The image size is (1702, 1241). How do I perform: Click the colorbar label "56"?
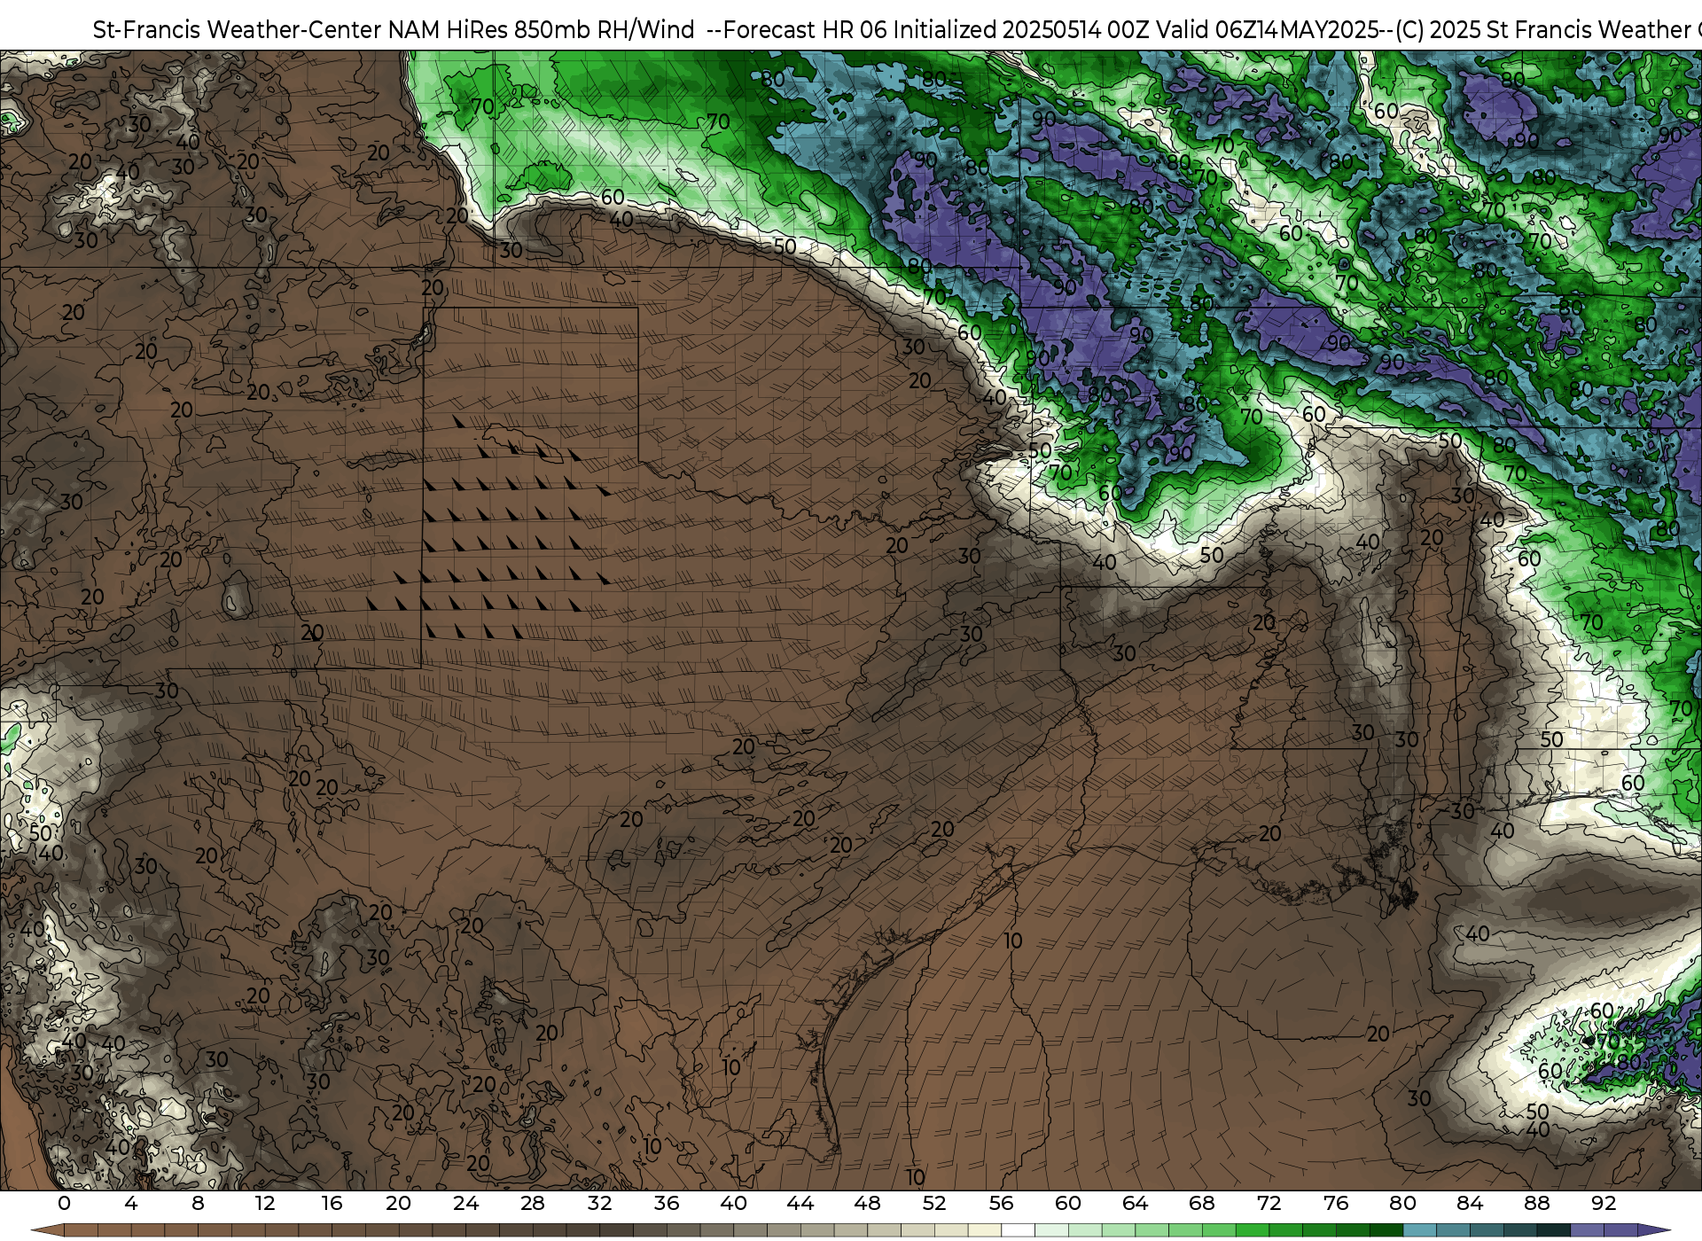point(1001,1203)
